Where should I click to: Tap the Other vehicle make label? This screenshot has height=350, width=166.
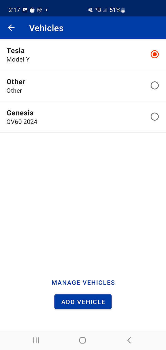click(x=16, y=82)
